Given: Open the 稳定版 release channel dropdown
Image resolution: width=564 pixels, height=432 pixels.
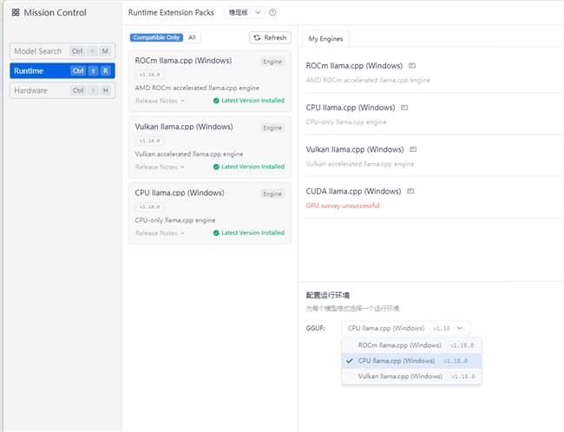Looking at the screenshot, I should click(244, 13).
